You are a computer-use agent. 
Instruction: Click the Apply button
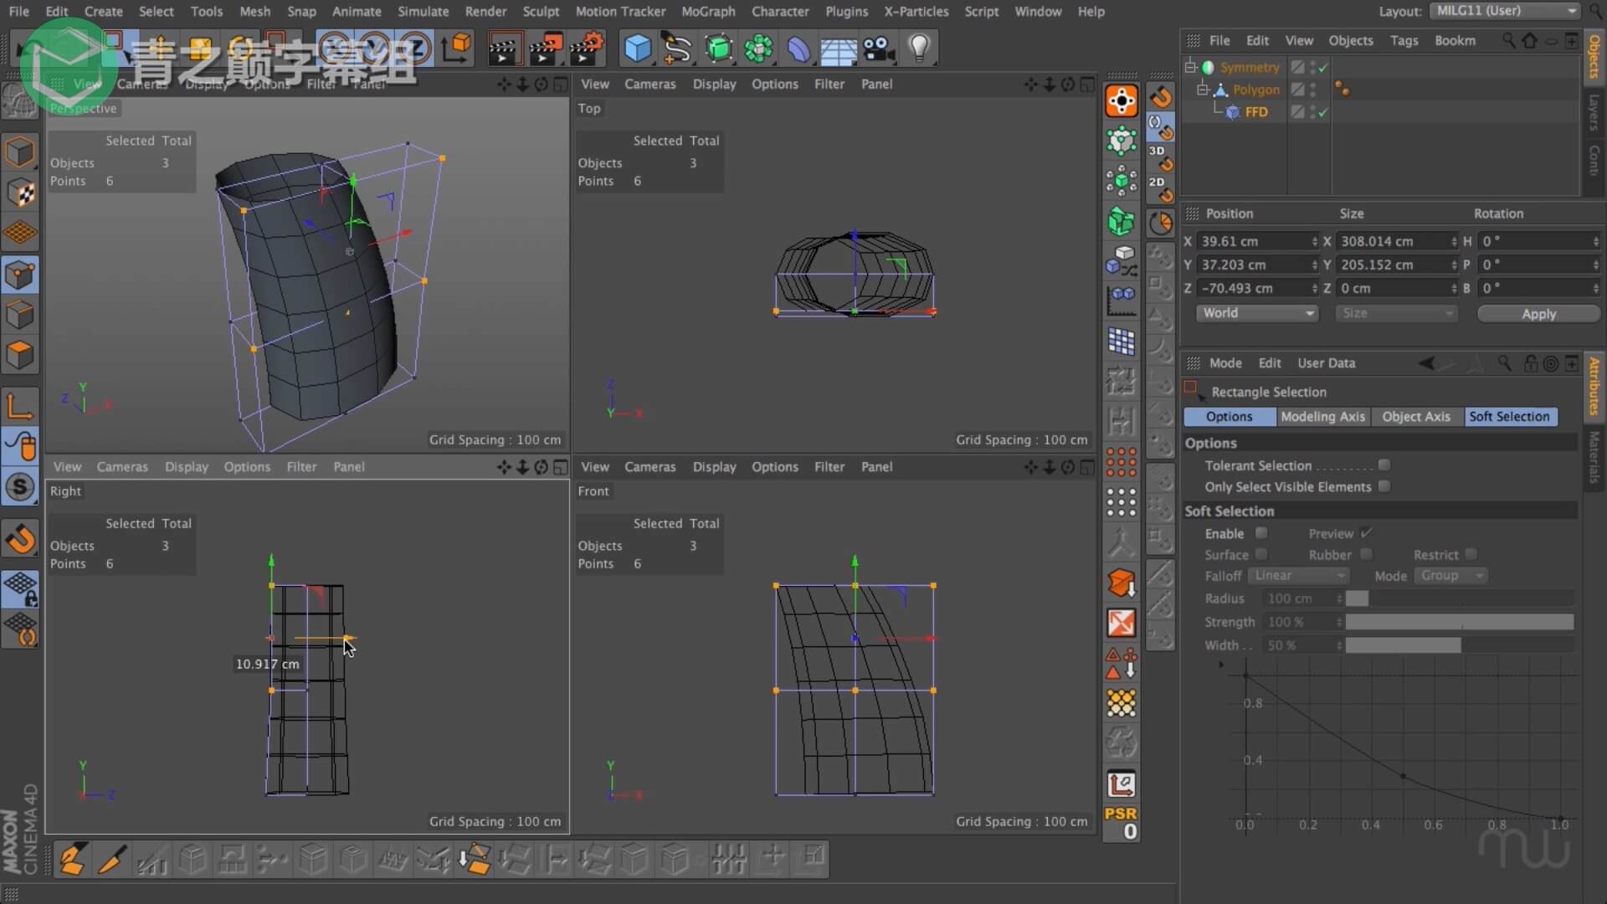1538,314
